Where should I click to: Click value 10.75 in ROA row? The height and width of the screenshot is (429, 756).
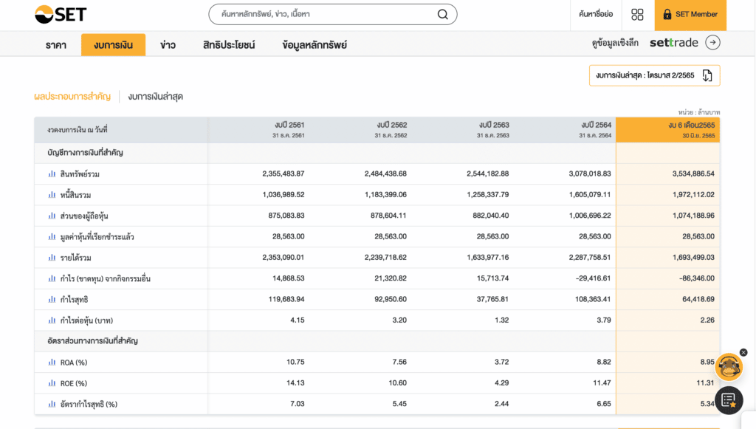[295, 362]
